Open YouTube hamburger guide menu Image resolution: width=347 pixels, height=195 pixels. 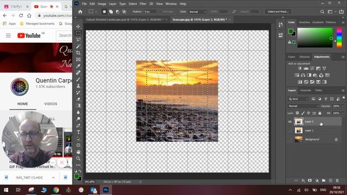point(8,35)
